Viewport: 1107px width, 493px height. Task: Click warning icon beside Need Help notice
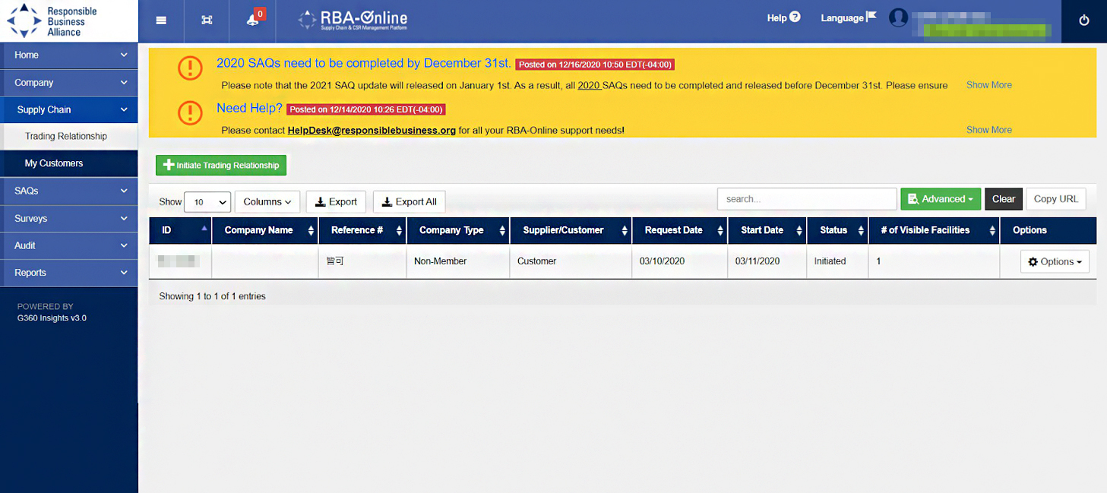pyautogui.click(x=190, y=112)
